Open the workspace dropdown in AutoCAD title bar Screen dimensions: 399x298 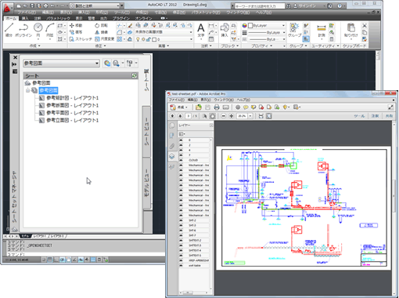(95, 5)
